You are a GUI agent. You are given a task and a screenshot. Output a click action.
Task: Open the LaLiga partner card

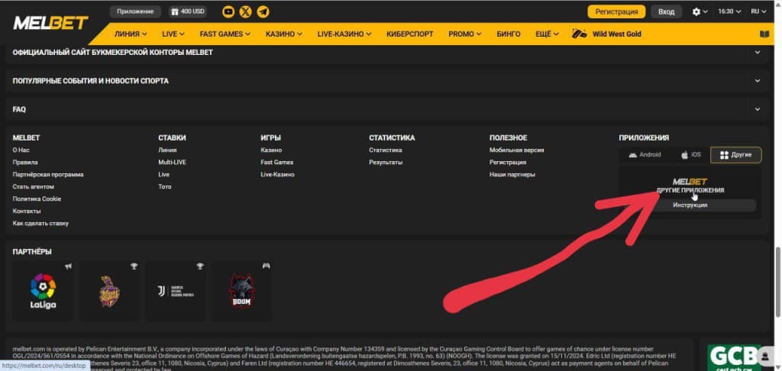(x=43, y=291)
